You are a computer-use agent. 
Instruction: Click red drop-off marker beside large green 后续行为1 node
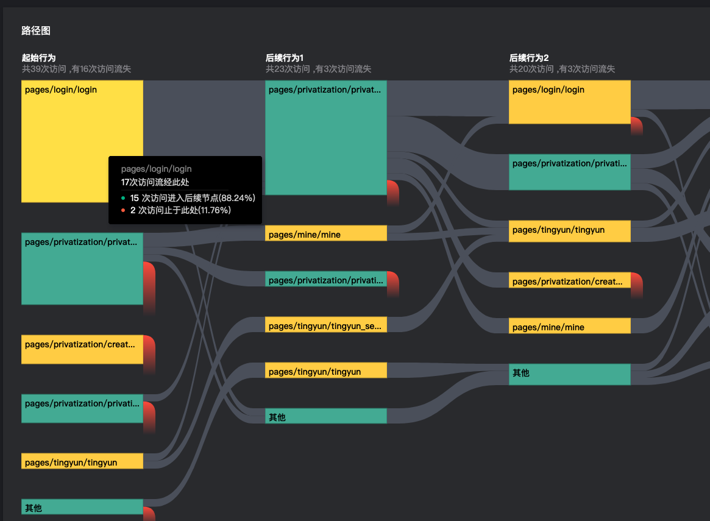tap(392, 192)
